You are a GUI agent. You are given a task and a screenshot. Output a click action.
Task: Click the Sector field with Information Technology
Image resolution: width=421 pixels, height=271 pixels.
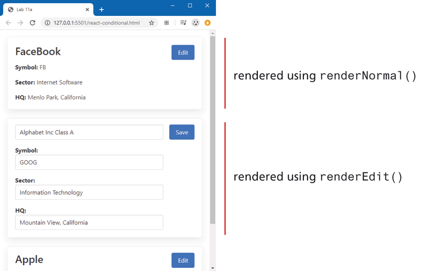click(89, 193)
